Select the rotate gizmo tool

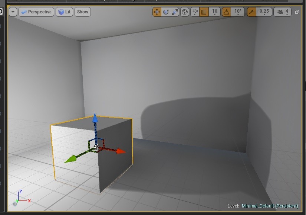[166, 12]
